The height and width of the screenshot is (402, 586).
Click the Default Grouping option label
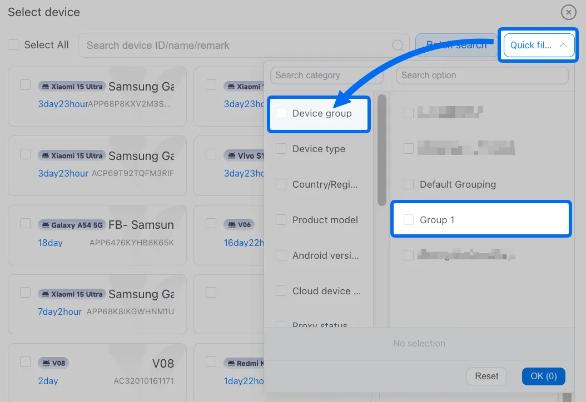458,184
